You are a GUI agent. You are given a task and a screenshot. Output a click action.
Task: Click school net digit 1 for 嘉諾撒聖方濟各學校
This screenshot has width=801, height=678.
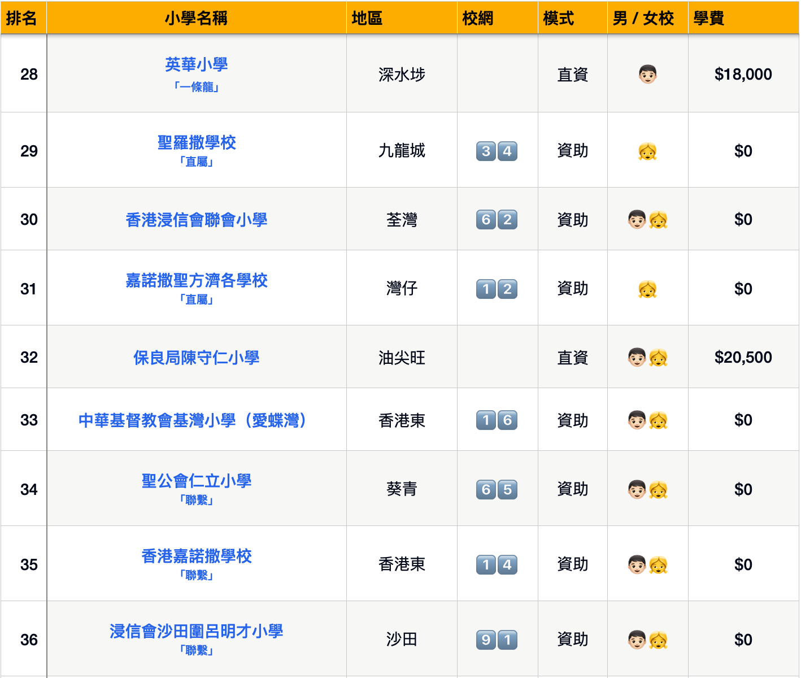(x=486, y=289)
